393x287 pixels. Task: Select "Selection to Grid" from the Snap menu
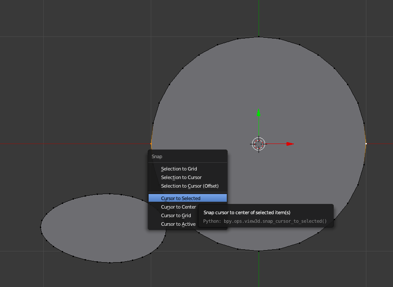pyautogui.click(x=179, y=169)
